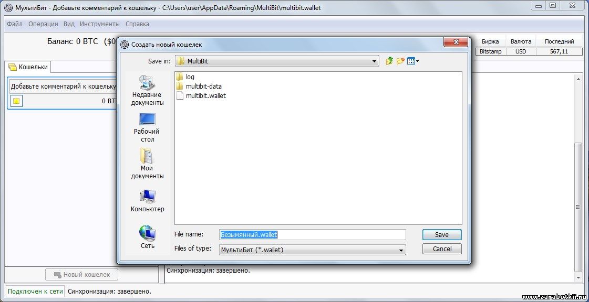Click the Последний column header

(560, 41)
